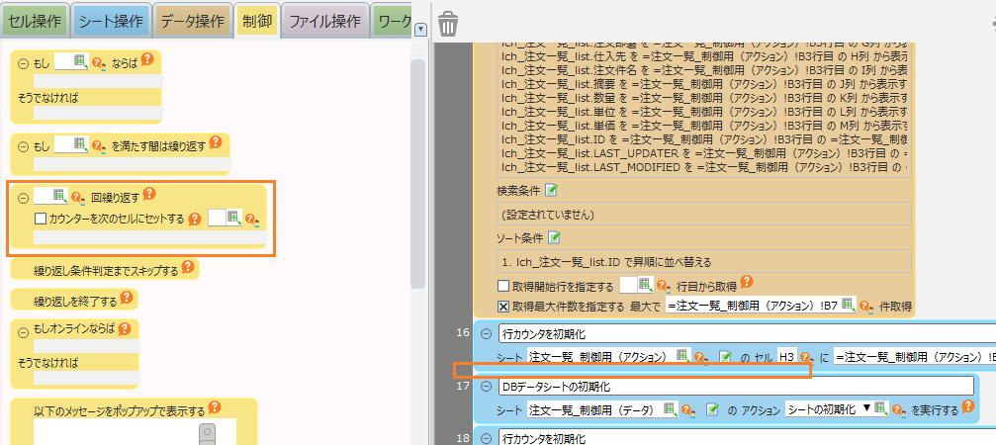Image resolution: width=996 pixels, height=445 pixels.
Task: Show help for 回繰り返す block
Action: click(150, 193)
